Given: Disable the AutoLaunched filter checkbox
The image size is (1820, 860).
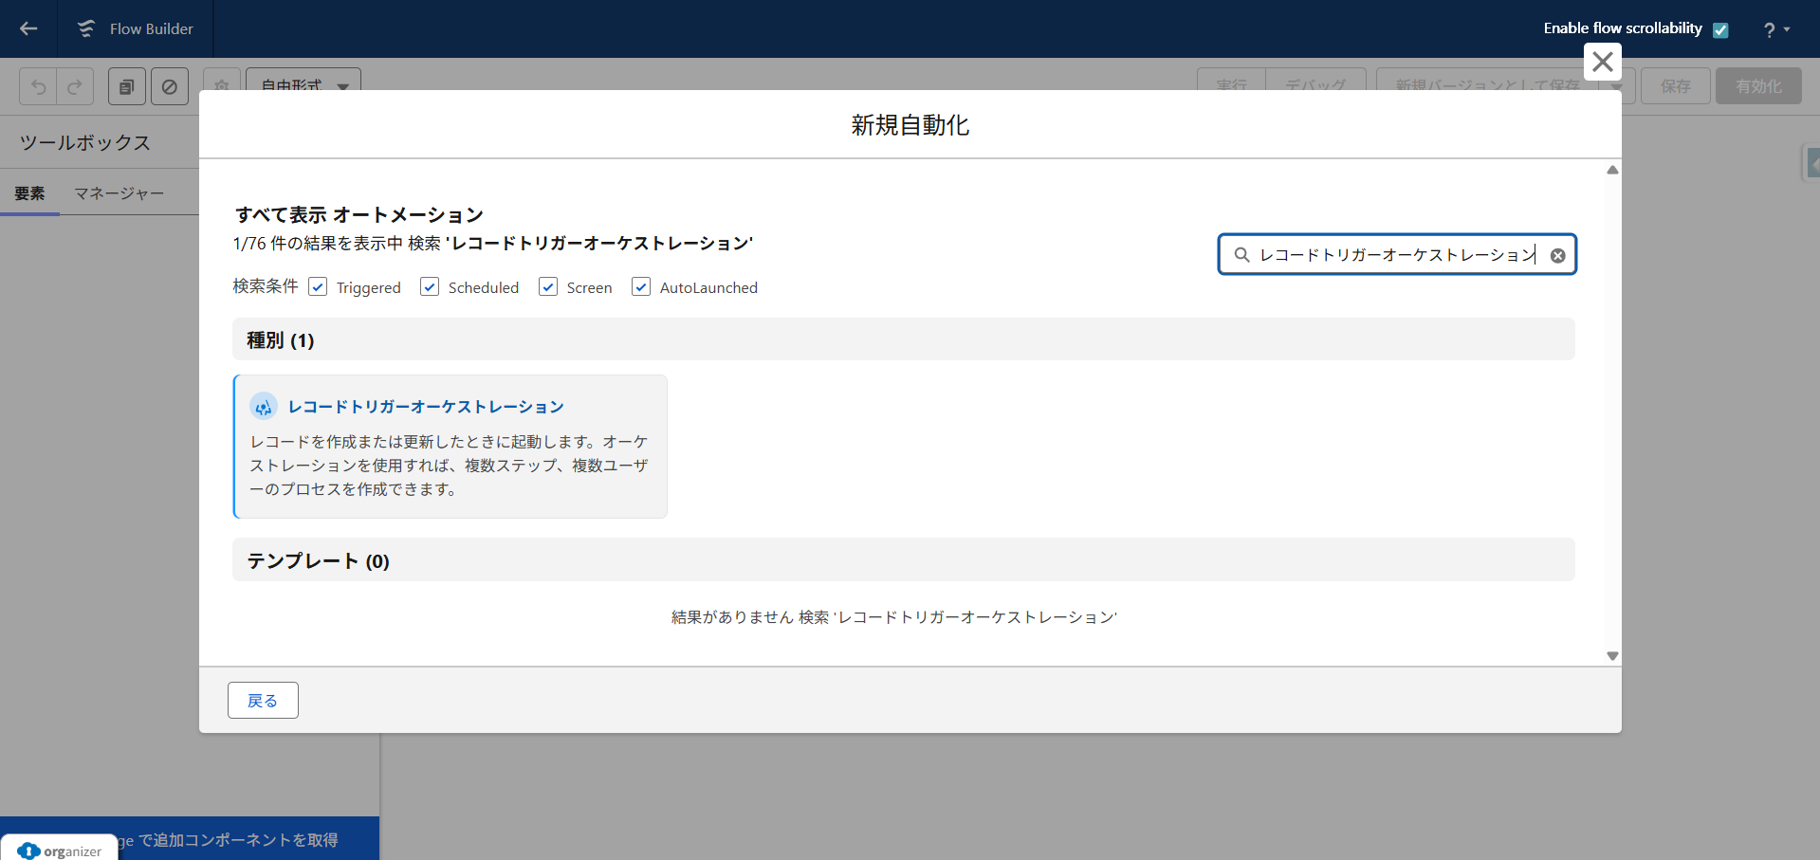Looking at the screenshot, I should point(641,287).
